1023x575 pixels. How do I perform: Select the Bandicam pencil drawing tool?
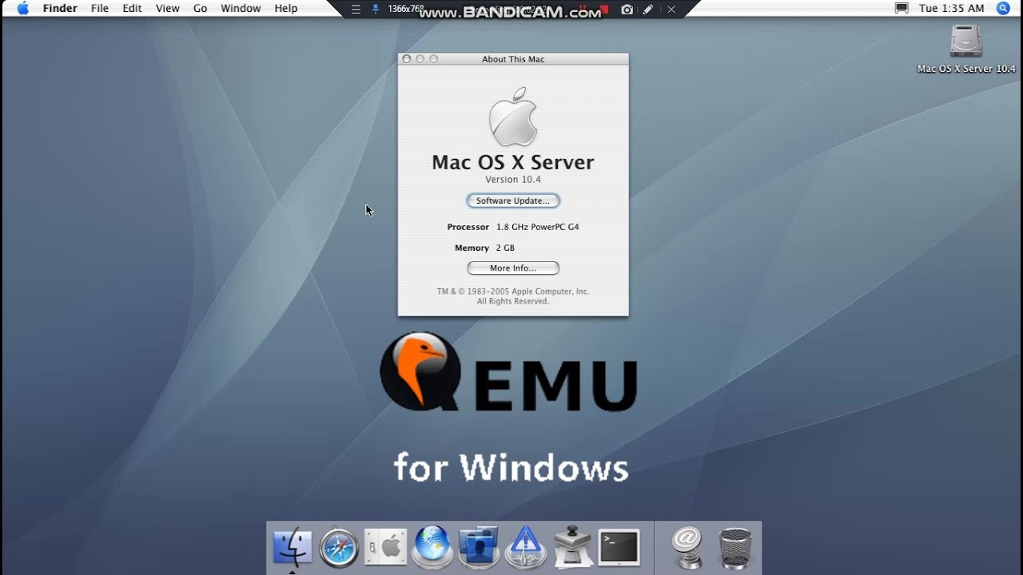tap(648, 10)
